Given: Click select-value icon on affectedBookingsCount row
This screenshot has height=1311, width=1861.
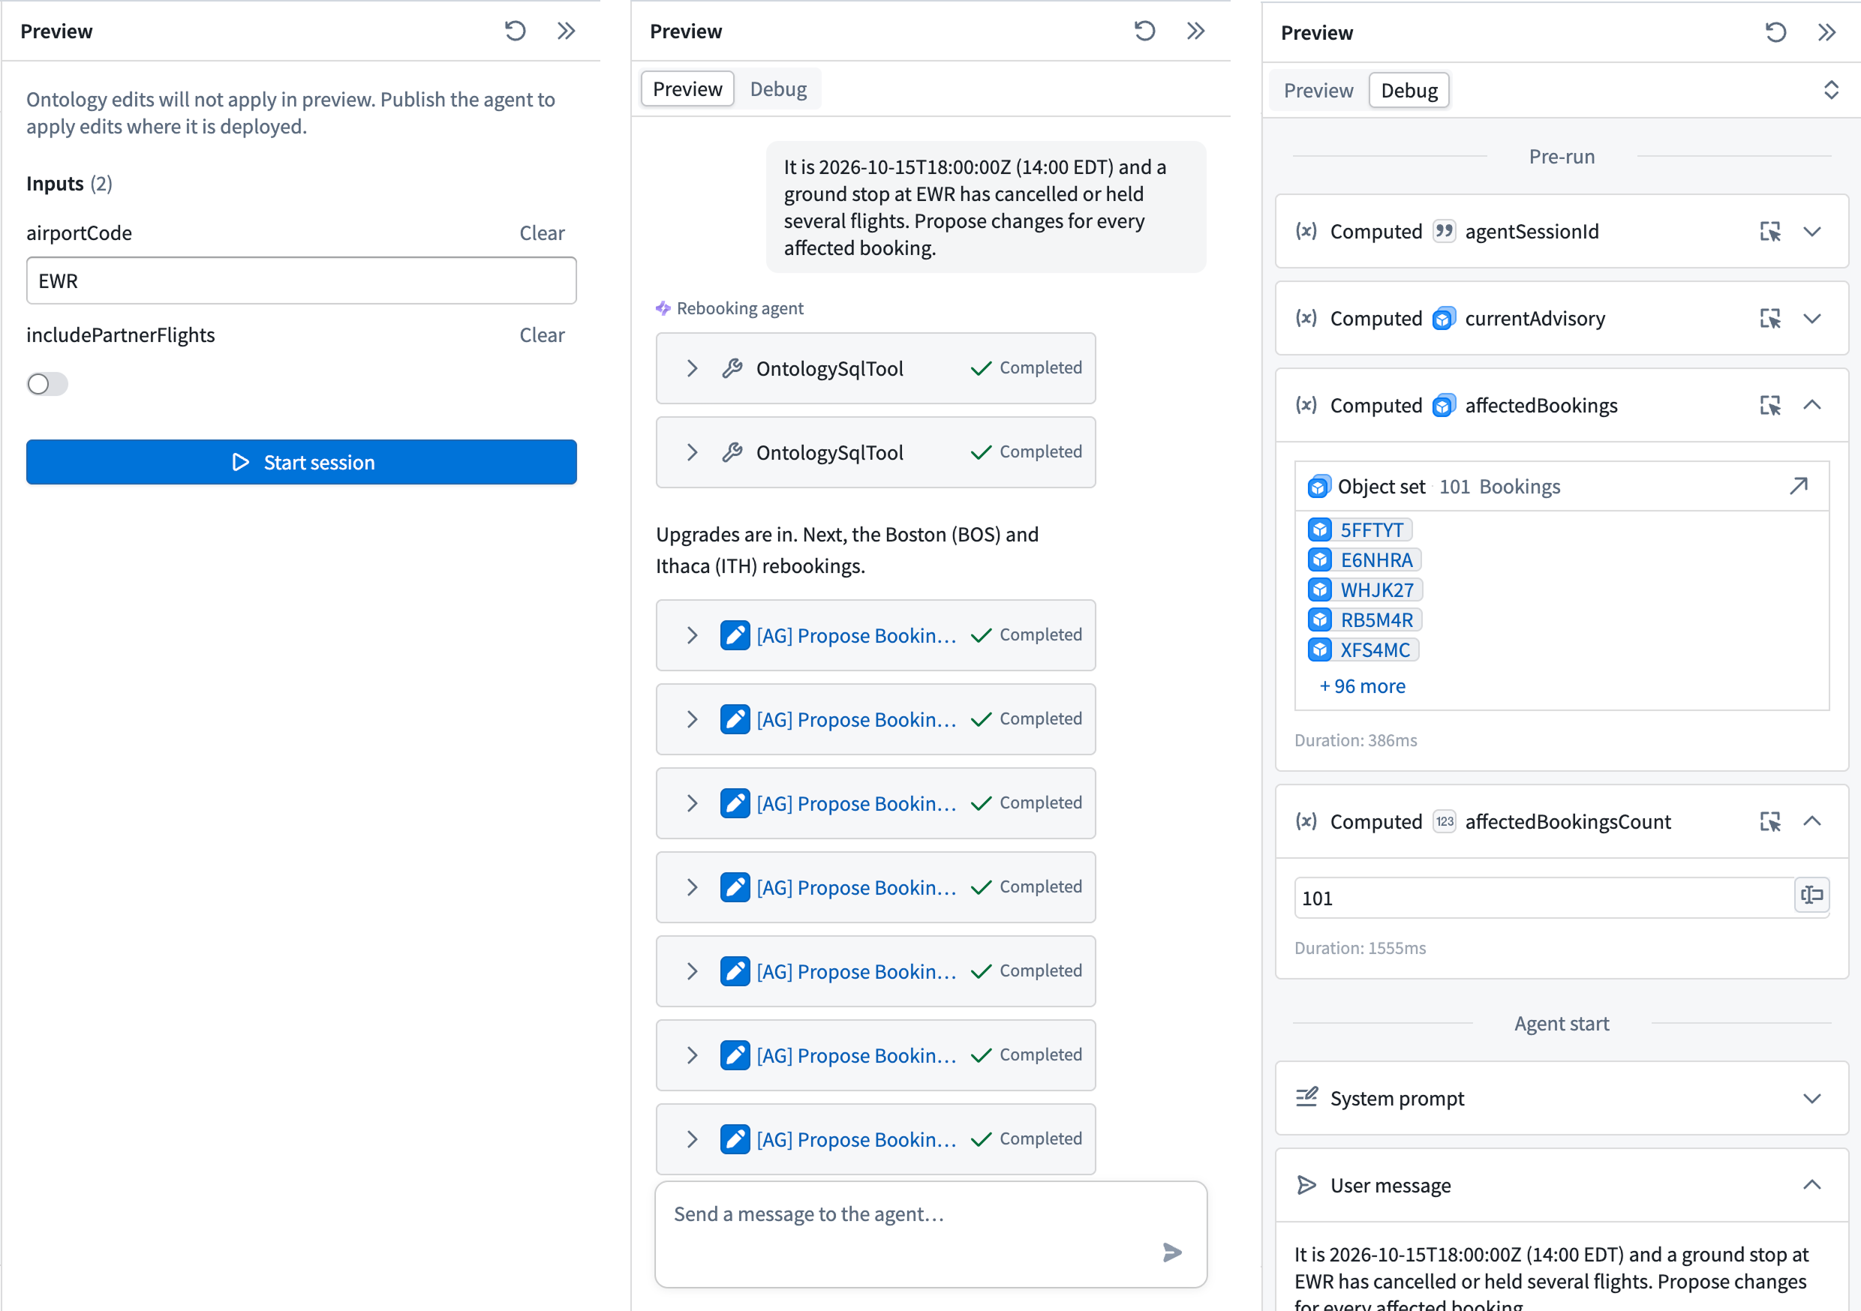Looking at the screenshot, I should 1770,821.
